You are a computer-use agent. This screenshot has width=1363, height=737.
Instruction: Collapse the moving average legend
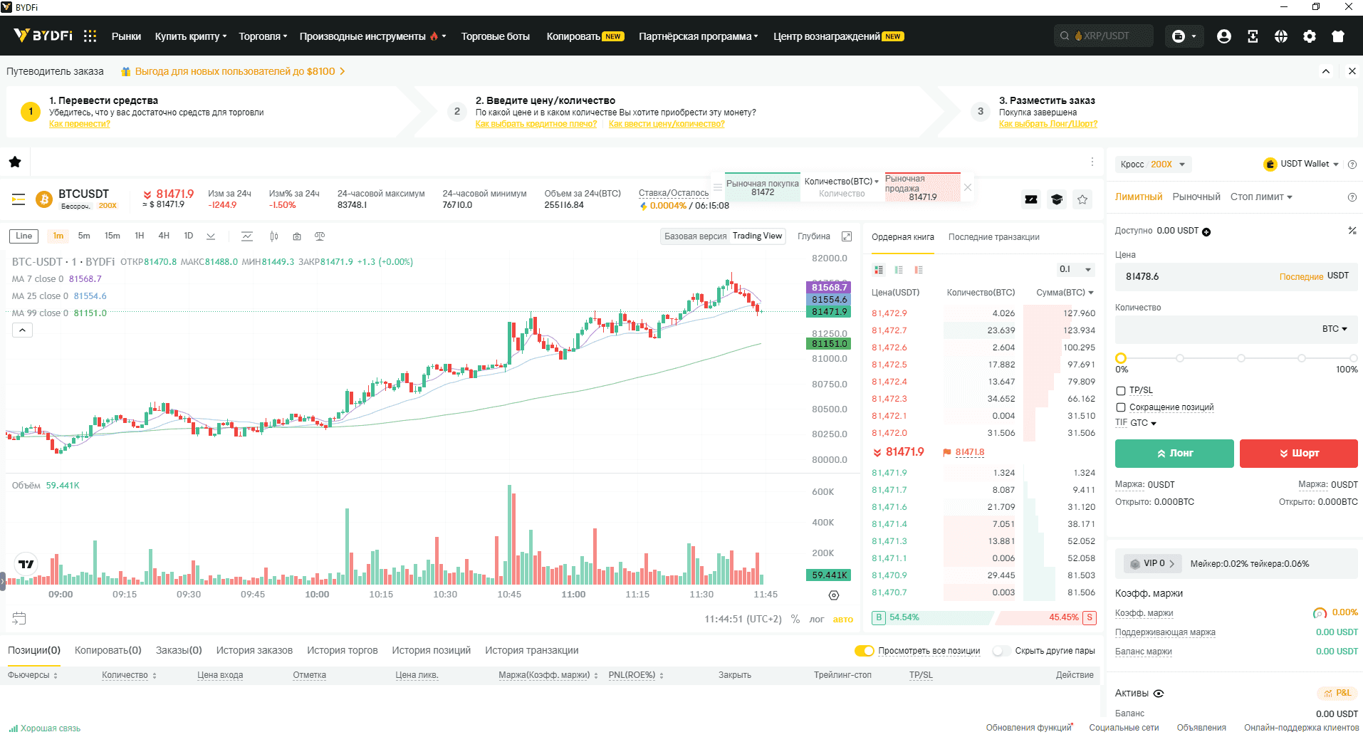(x=22, y=330)
